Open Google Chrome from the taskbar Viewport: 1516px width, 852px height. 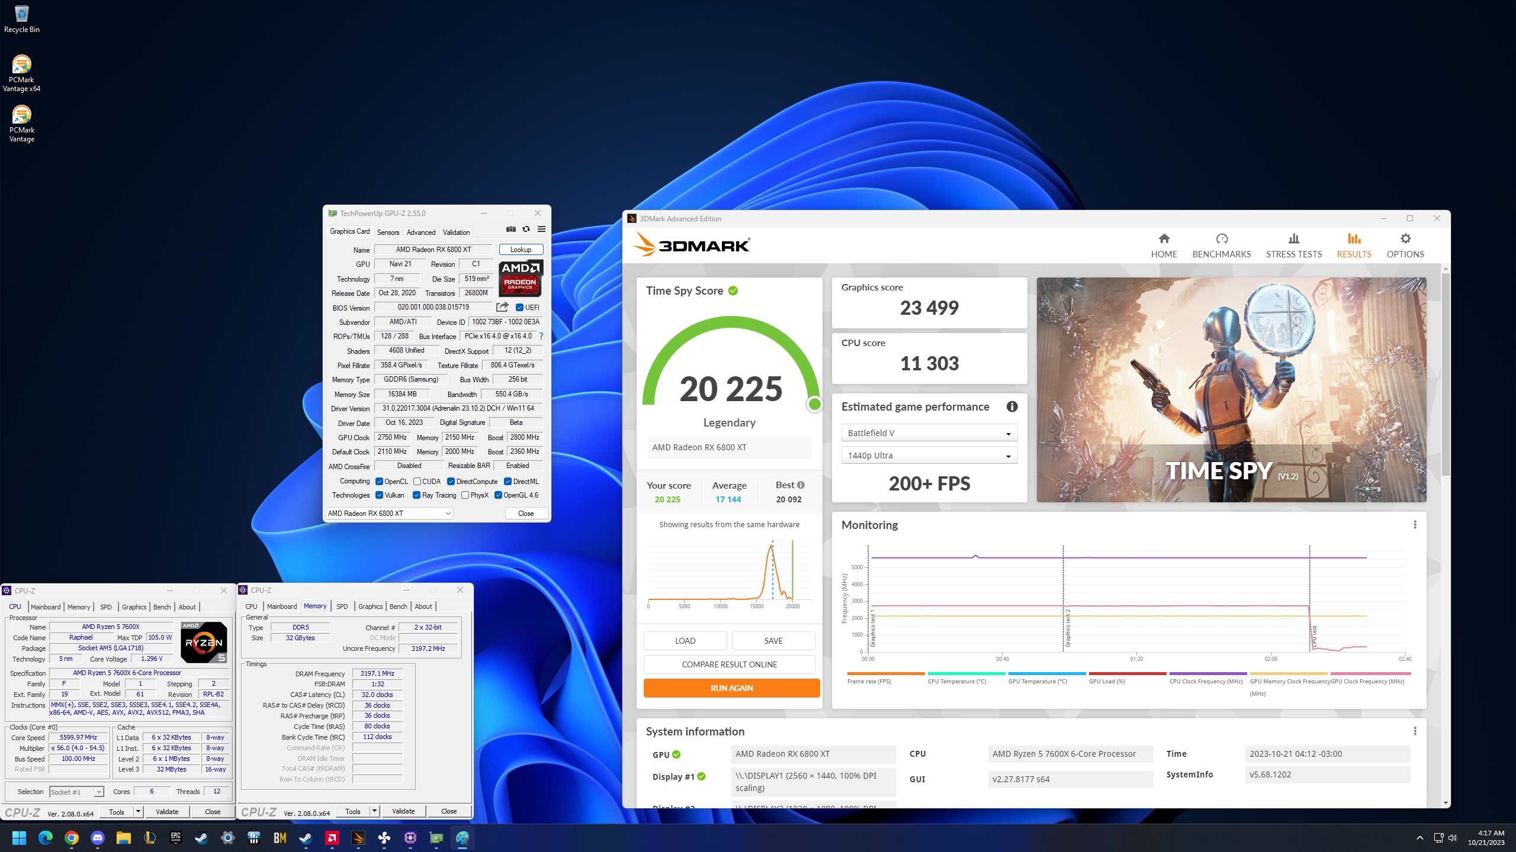point(72,838)
